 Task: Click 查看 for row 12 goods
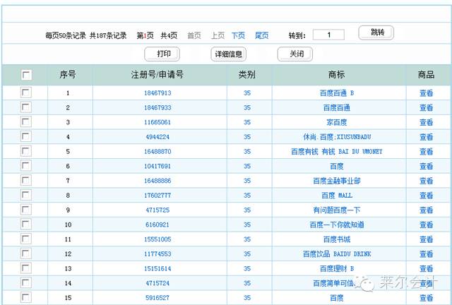point(427,254)
